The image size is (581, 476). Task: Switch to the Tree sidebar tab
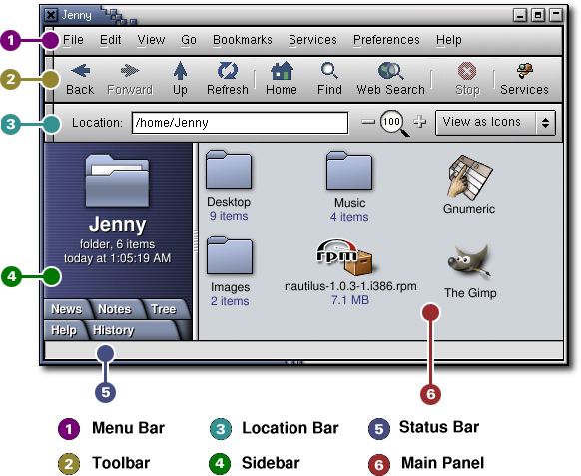(164, 309)
